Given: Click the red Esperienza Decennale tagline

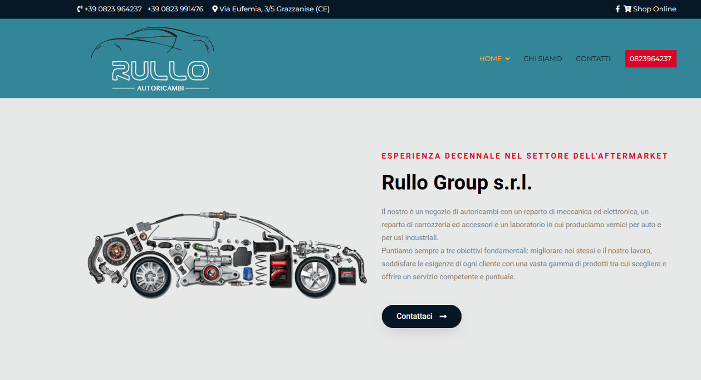Looking at the screenshot, I should coord(525,156).
